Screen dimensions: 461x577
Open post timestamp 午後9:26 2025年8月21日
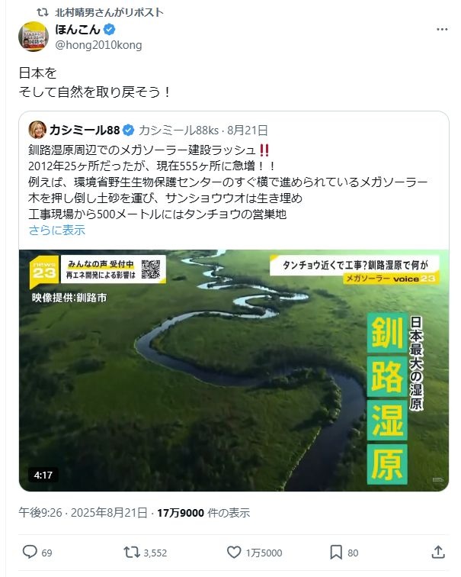(83, 513)
